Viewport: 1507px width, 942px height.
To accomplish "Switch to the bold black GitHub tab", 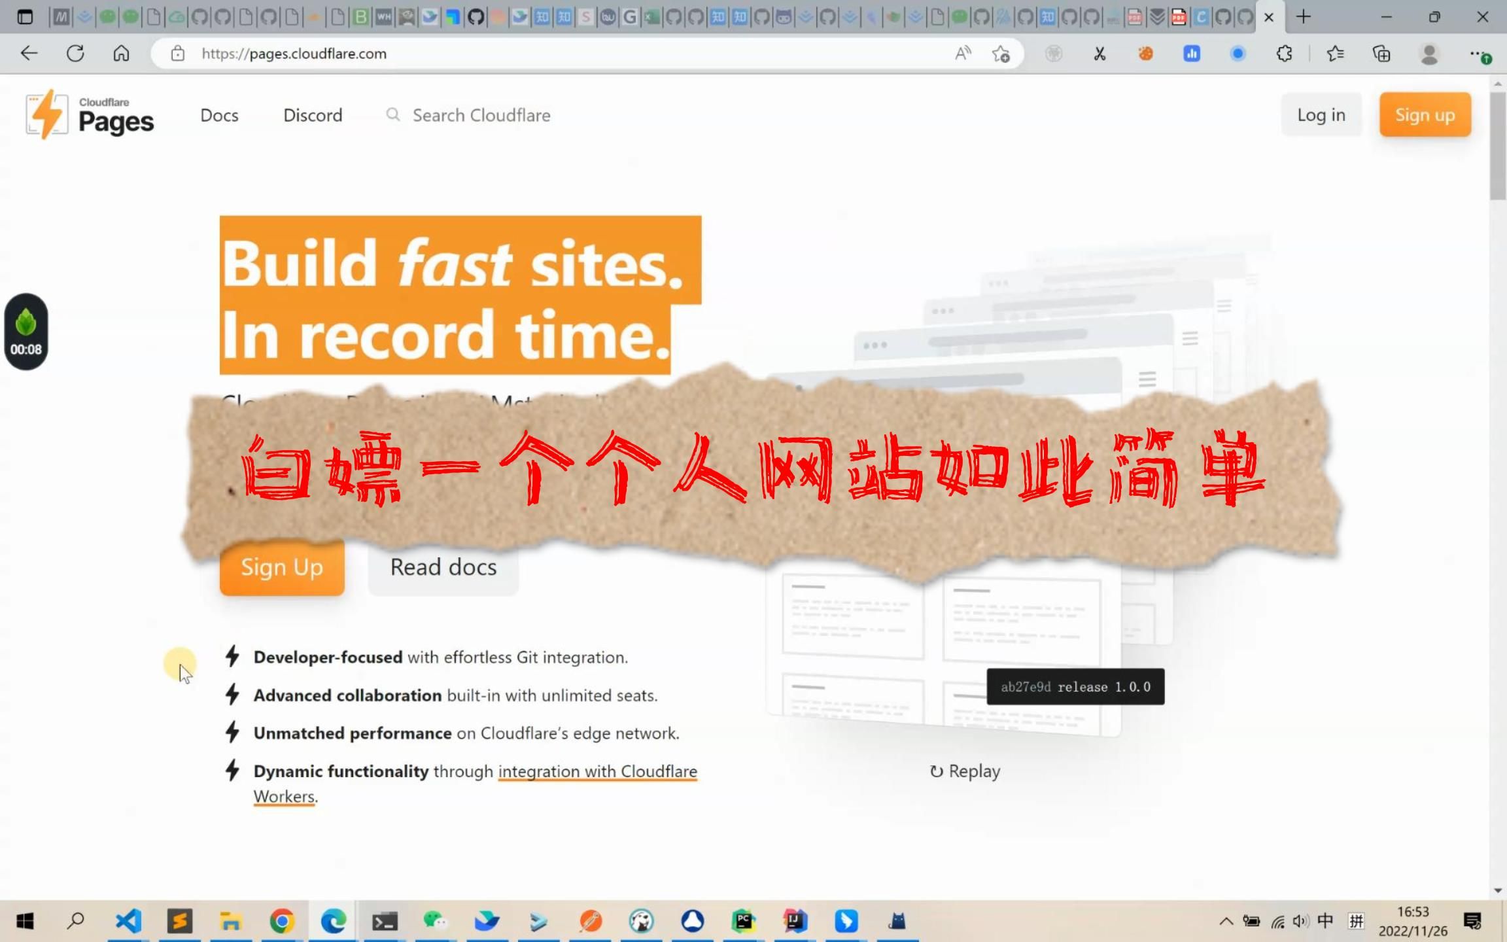I will click(x=476, y=17).
